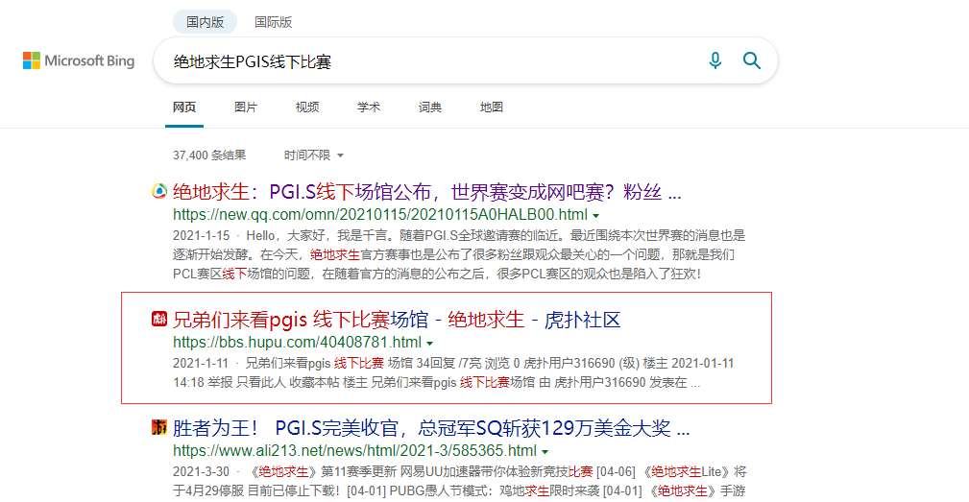
Task: Expand the arrow beside new.qq.com URL
Action: click(595, 216)
